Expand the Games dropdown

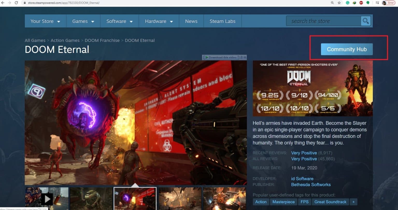point(83,21)
